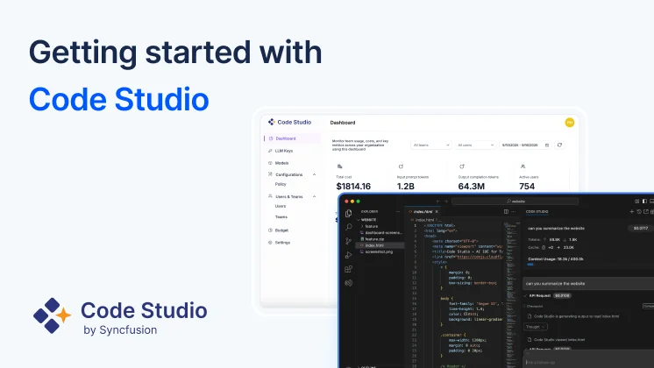Click the dashboard refresh button
Viewport: 654px width, 368px height.
coord(559,145)
